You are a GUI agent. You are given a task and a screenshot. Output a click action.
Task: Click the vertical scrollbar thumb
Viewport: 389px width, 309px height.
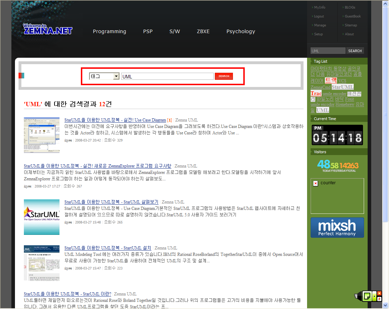[x=385, y=114]
